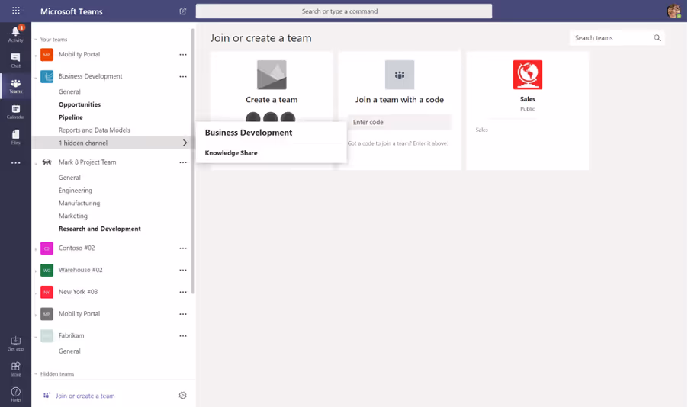688x407 pixels.
Task: Open the Calendar app
Action: coord(16,112)
